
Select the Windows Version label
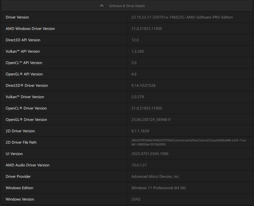pyautogui.click(x=20, y=199)
